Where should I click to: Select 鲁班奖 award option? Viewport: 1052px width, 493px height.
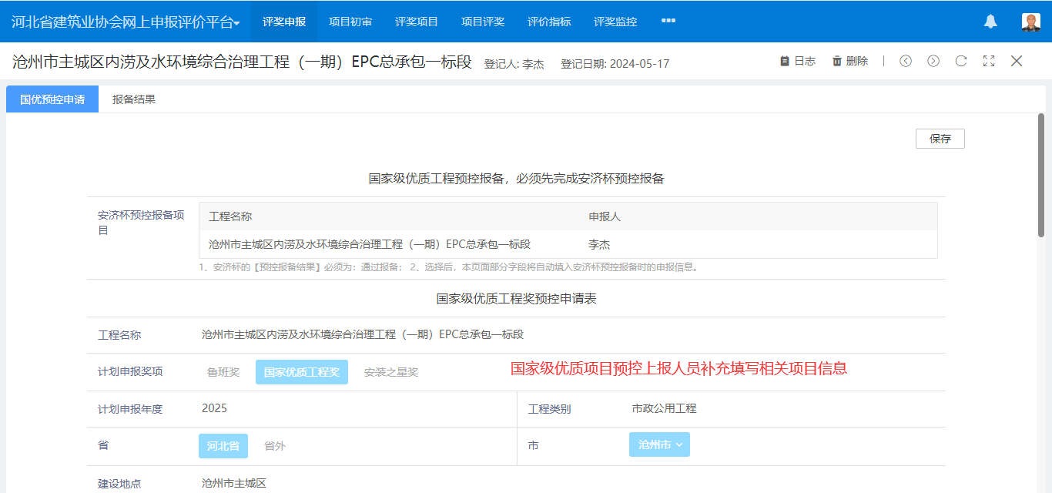[223, 372]
